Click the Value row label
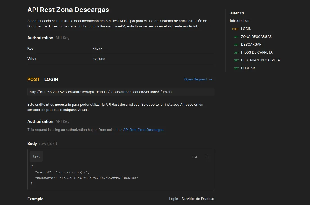The width and height of the screenshot is (310, 205). pos(32,59)
